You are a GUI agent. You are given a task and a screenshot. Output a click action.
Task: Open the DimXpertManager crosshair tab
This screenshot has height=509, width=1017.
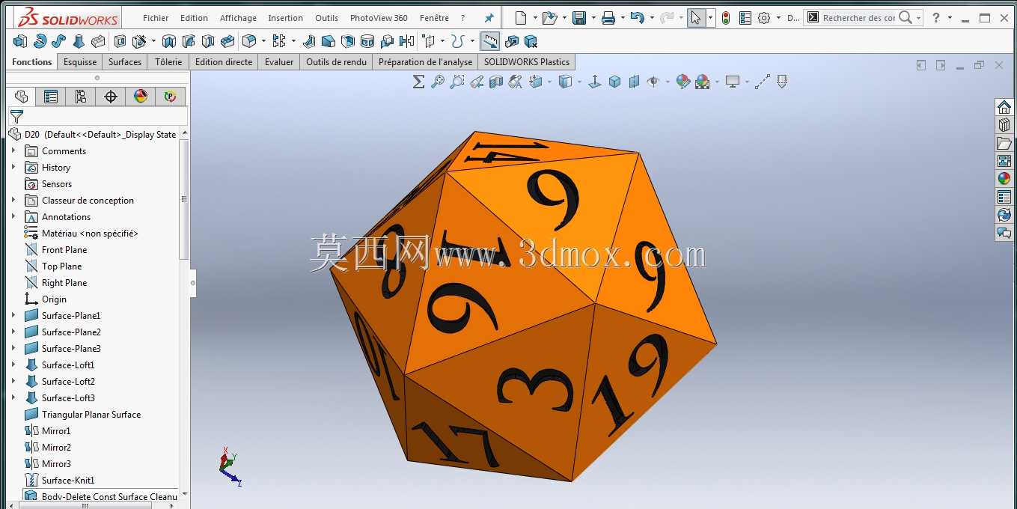pyautogui.click(x=111, y=97)
